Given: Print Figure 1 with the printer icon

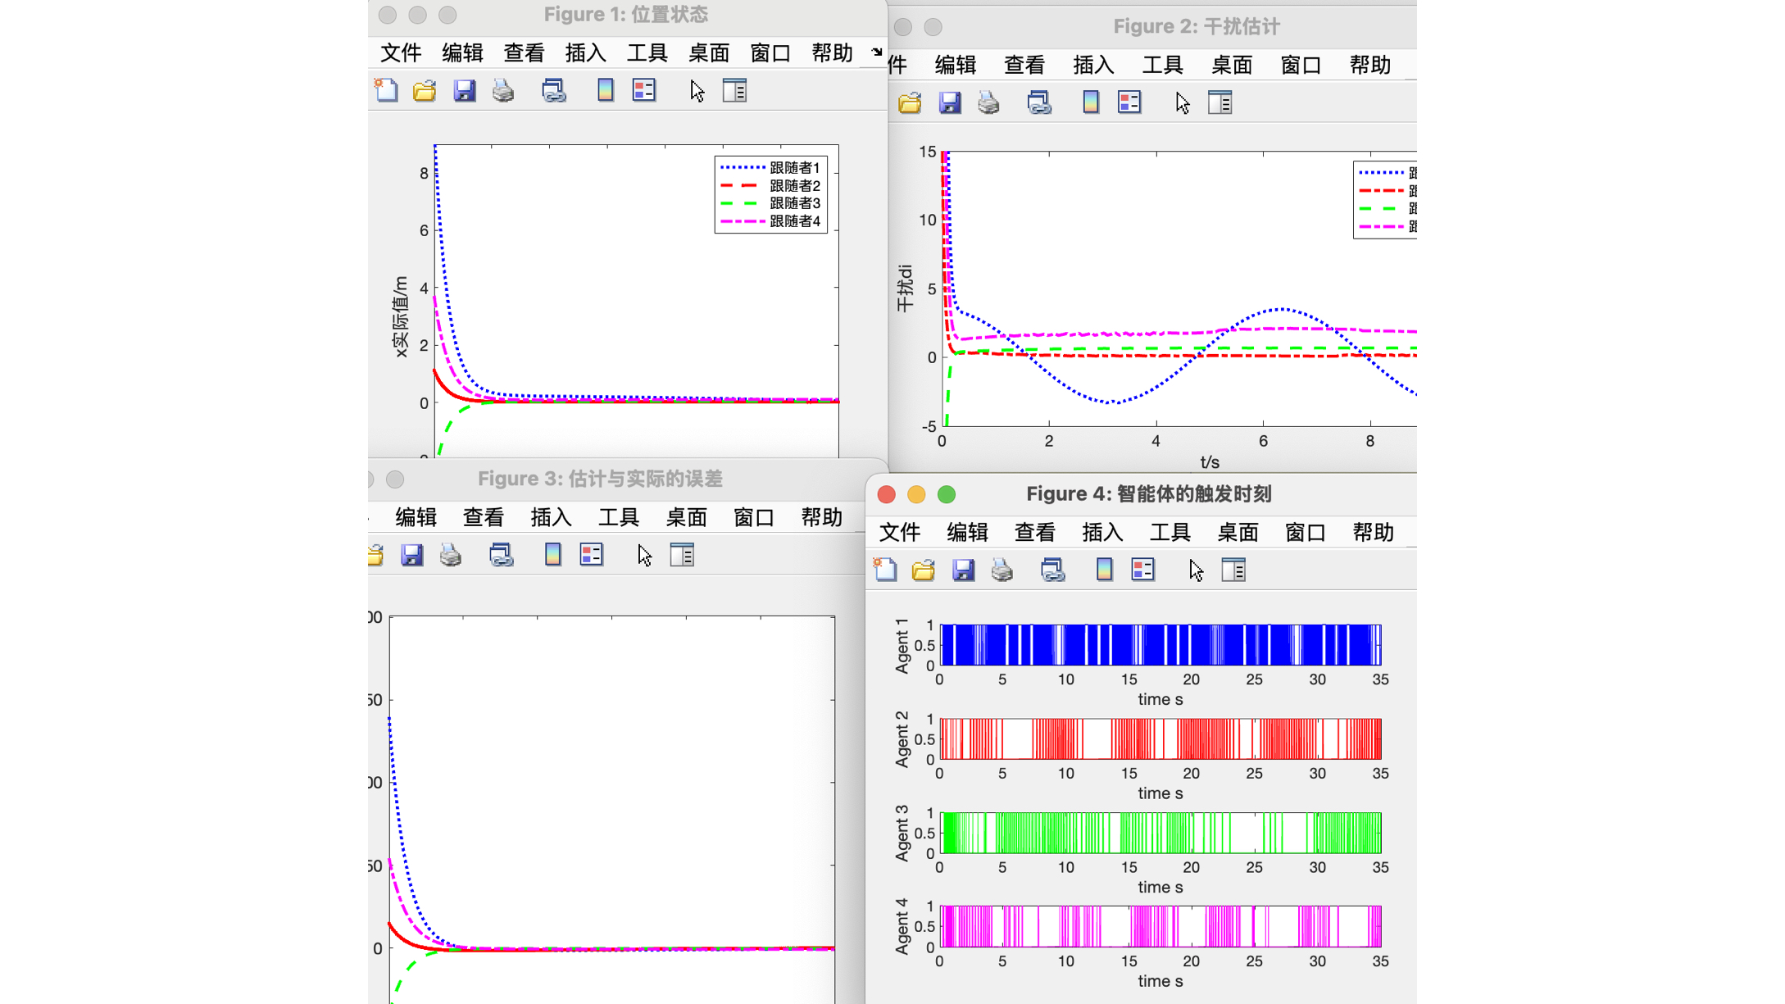Looking at the screenshot, I should [503, 91].
